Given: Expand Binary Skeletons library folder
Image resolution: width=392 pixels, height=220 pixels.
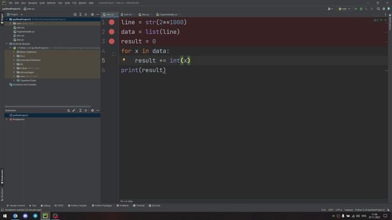Looking at the screenshot, I should point(14,52).
